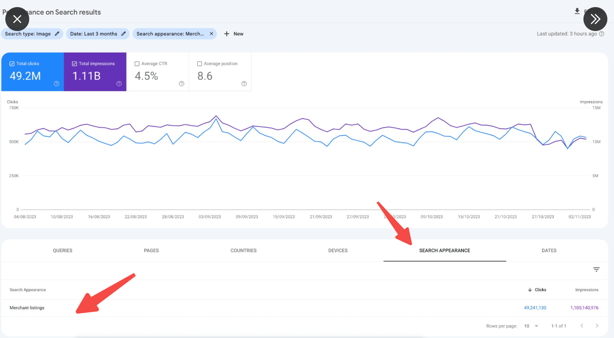Go to previous page arrow
Image resolution: width=614 pixels, height=338 pixels.
coord(582,326)
